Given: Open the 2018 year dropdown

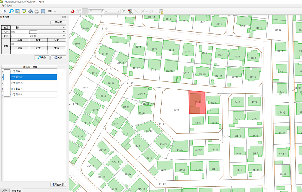Looking at the screenshot, I should (55, 11).
